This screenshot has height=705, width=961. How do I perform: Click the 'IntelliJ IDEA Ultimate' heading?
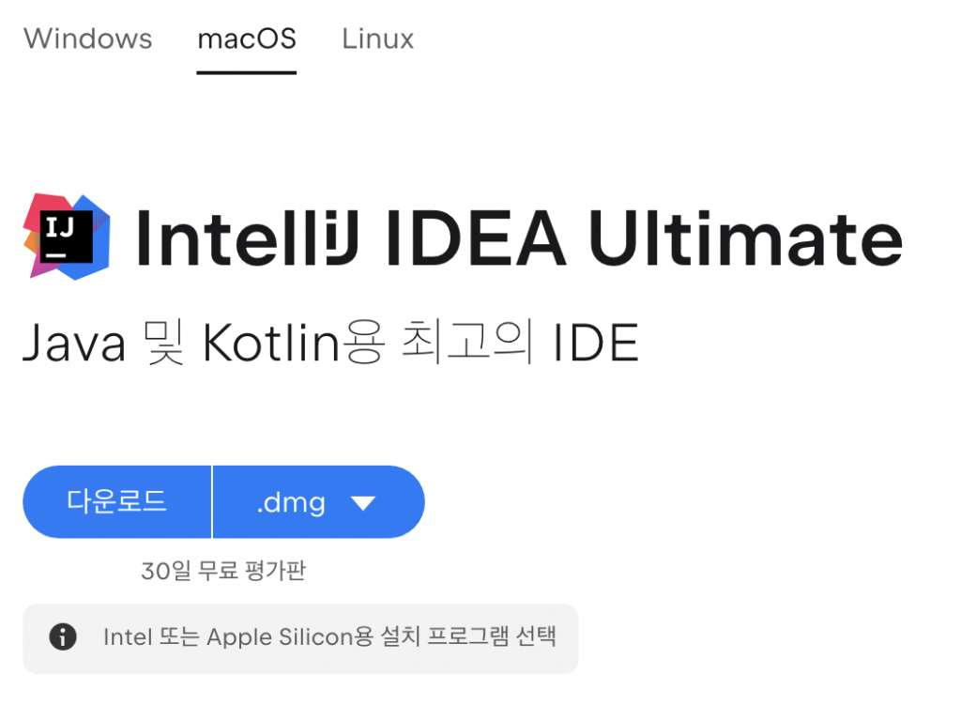[516, 238]
